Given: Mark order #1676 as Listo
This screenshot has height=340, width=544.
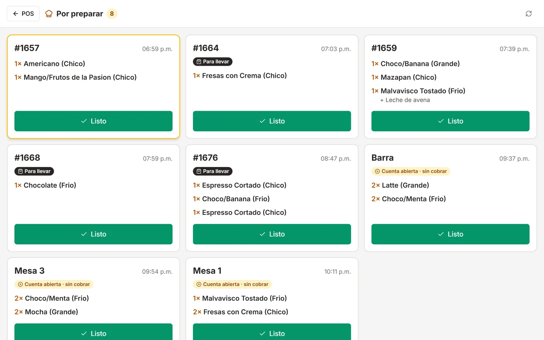Looking at the screenshot, I should click(x=272, y=234).
